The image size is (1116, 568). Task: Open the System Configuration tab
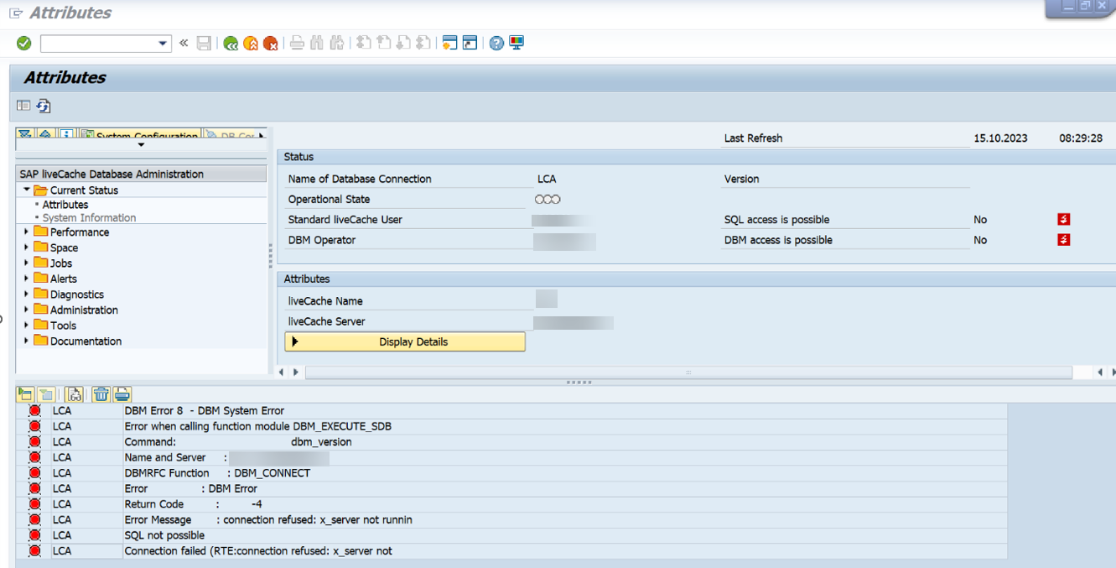pos(140,135)
